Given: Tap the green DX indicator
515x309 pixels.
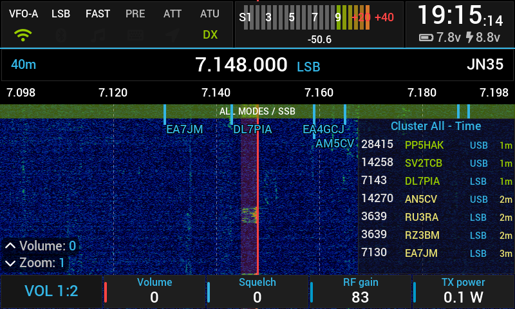Looking at the screenshot, I should pyautogui.click(x=211, y=35).
